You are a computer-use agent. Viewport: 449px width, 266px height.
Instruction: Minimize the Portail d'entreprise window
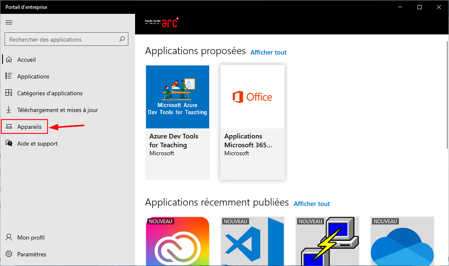(x=400, y=7)
